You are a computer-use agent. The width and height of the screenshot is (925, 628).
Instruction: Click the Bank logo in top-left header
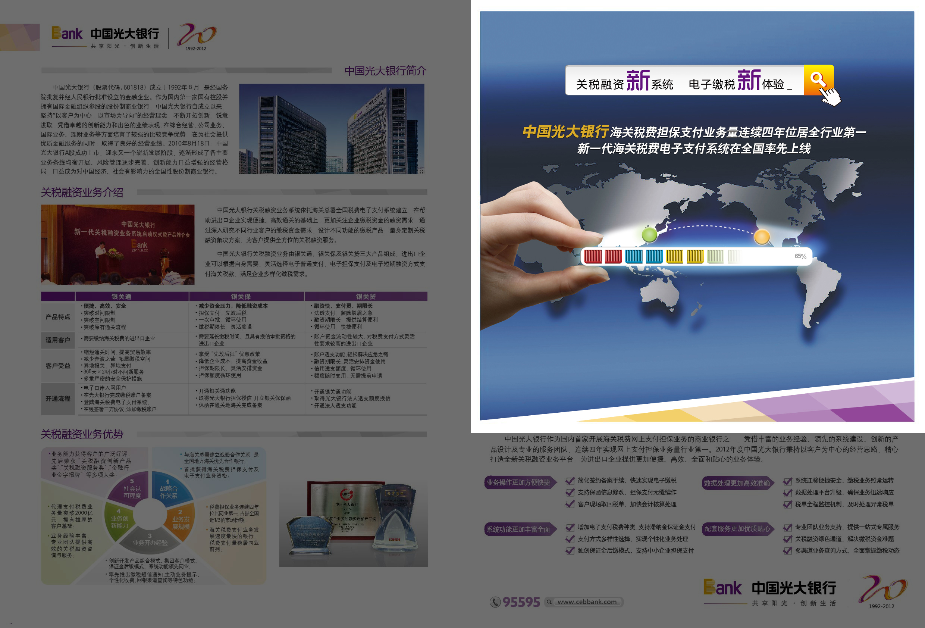coord(67,34)
